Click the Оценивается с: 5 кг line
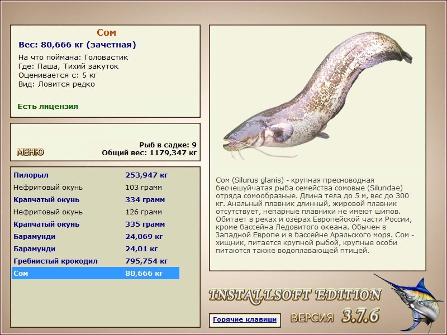The height and width of the screenshot is (335, 447). [x=58, y=75]
